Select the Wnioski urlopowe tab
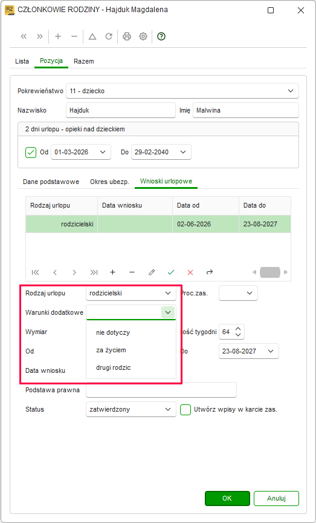The width and height of the screenshot is (316, 523). (x=166, y=182)
